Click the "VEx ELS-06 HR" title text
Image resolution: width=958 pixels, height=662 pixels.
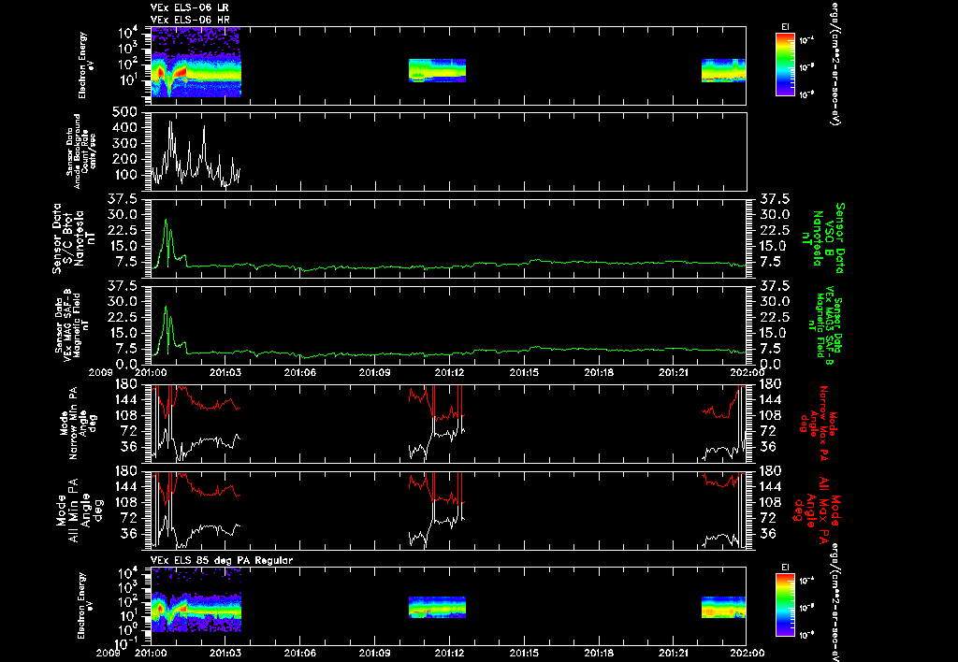pos(190,20)
